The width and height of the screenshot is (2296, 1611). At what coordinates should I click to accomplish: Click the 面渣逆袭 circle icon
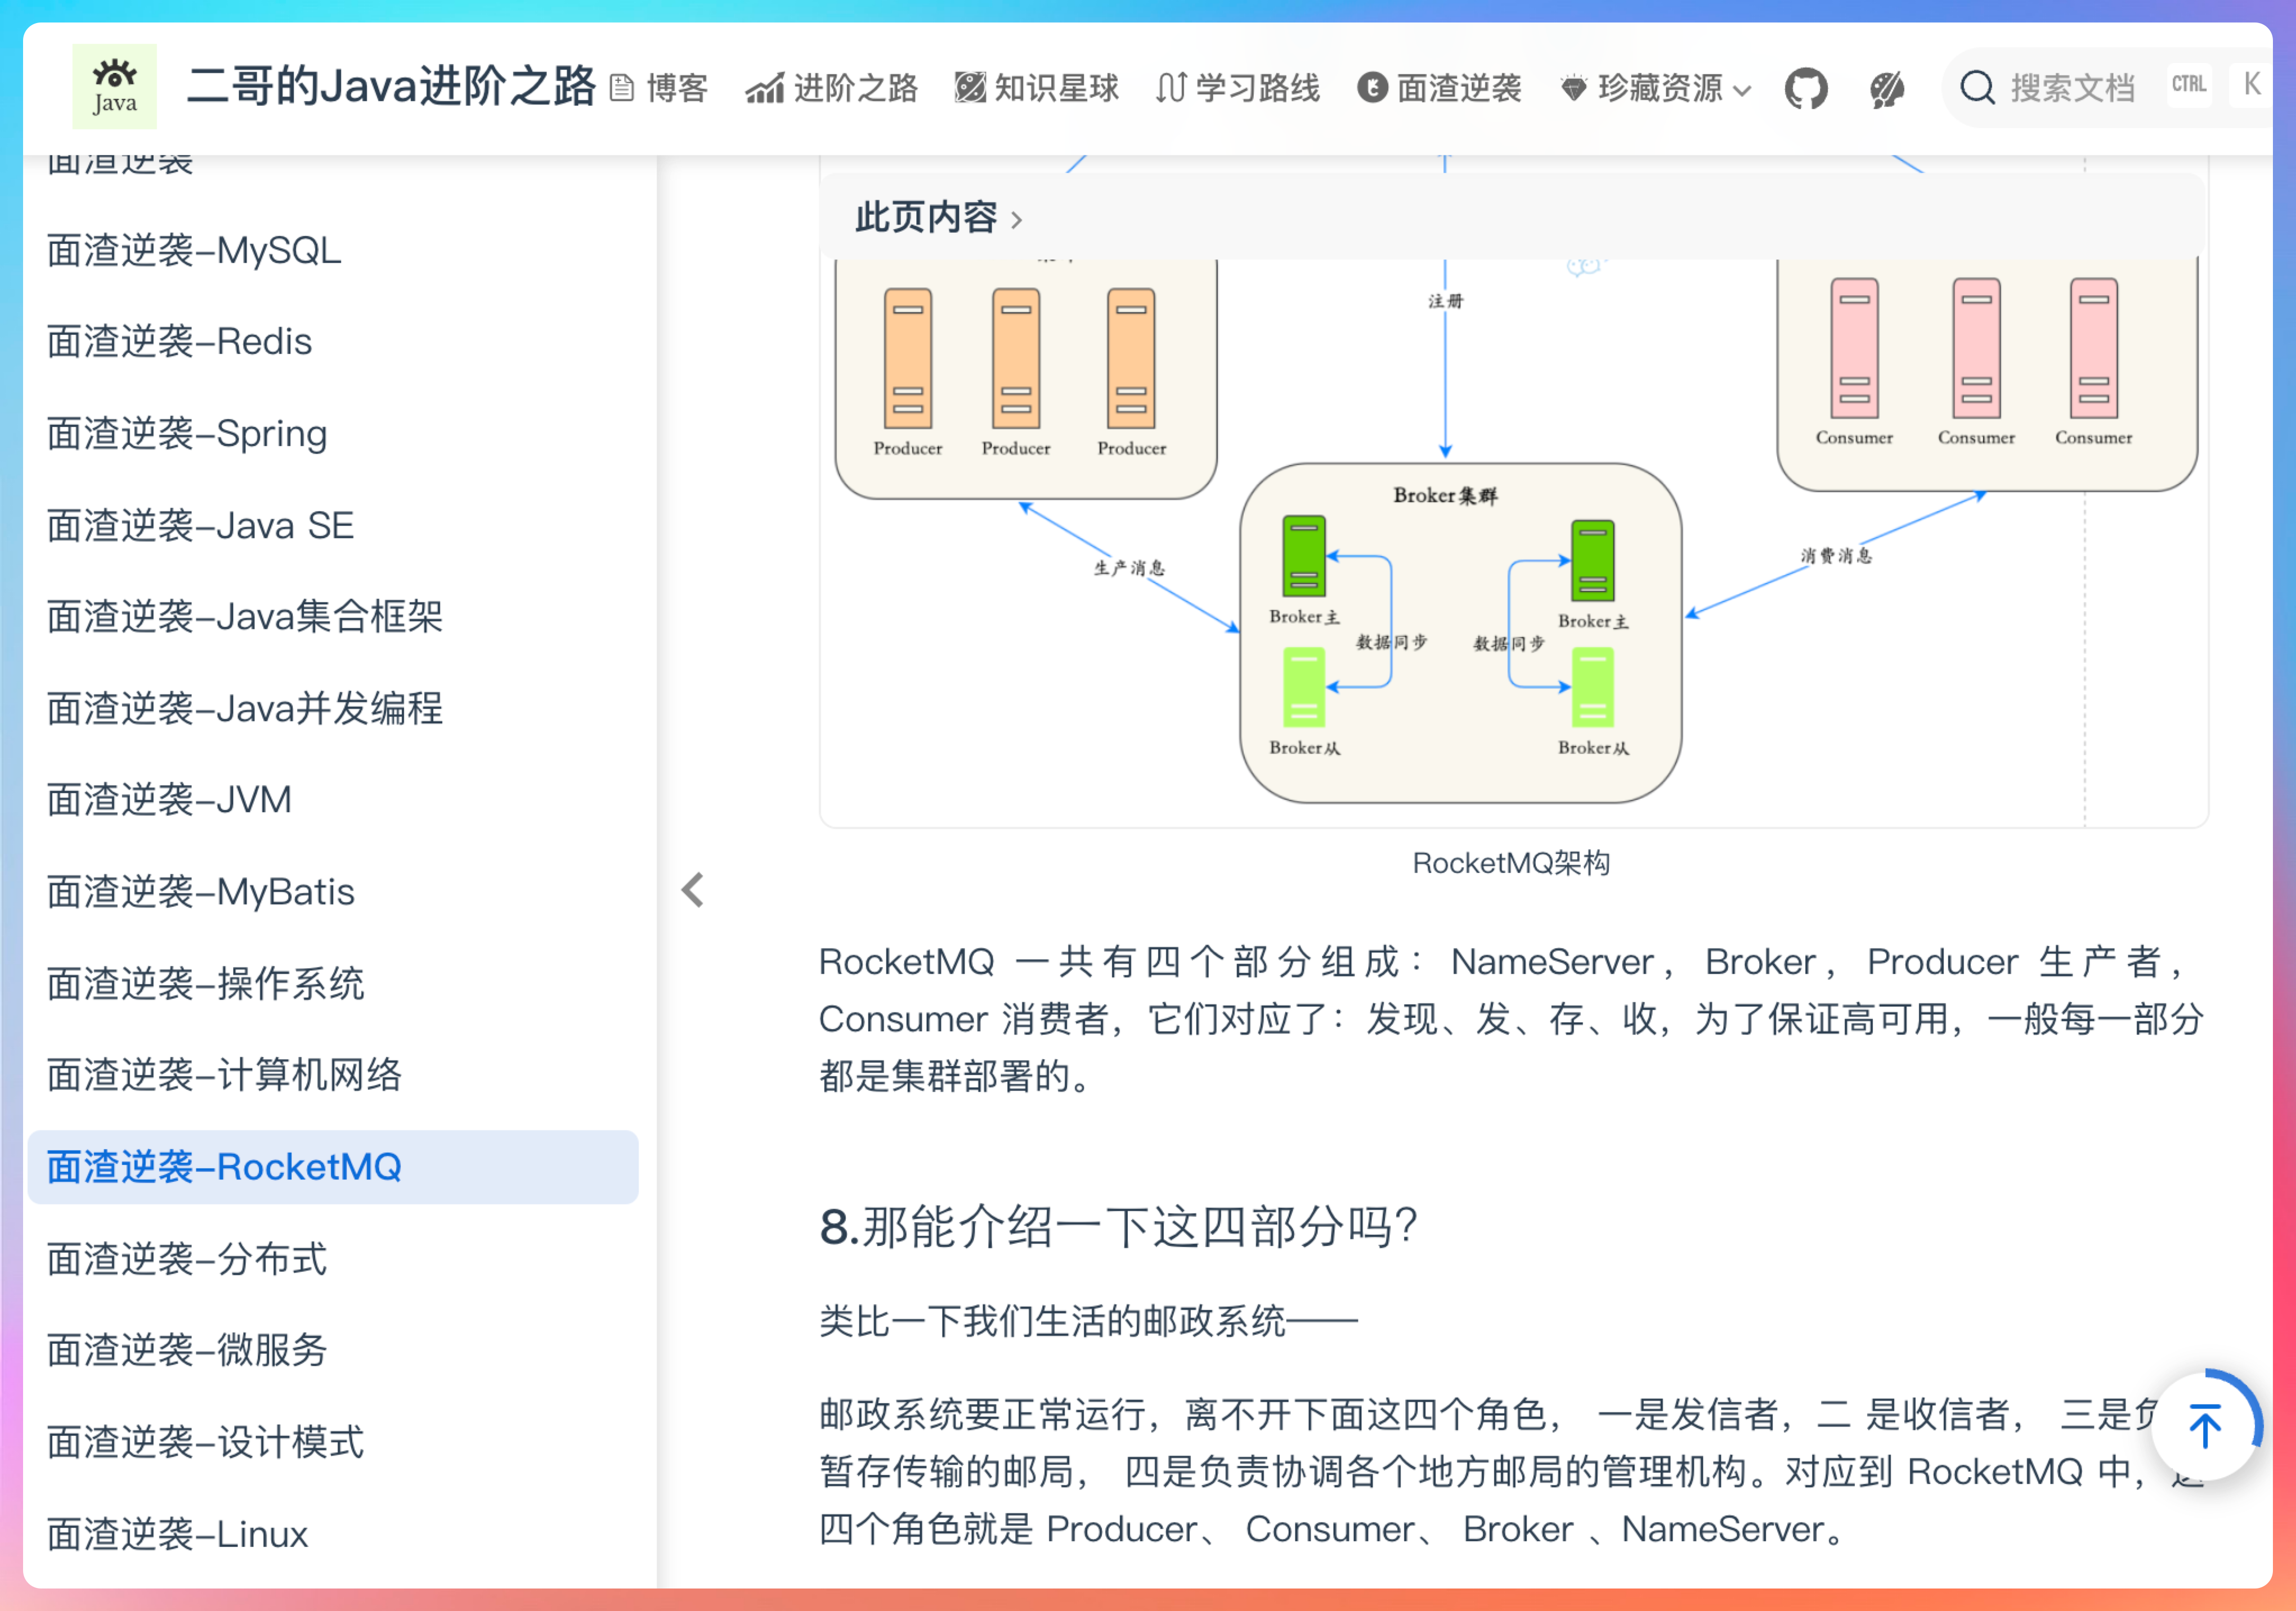(x=1374, y=87)
